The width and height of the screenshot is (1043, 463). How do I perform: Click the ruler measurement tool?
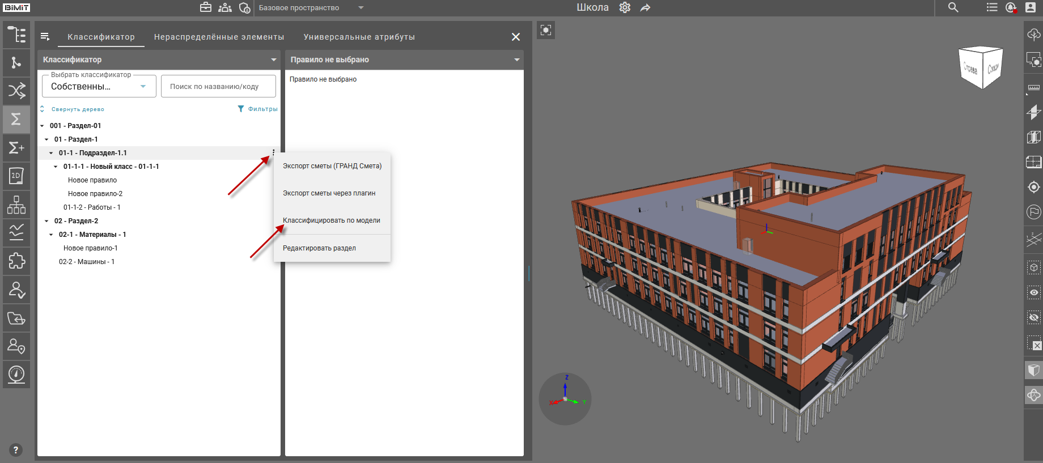[x=1033, y=88]
